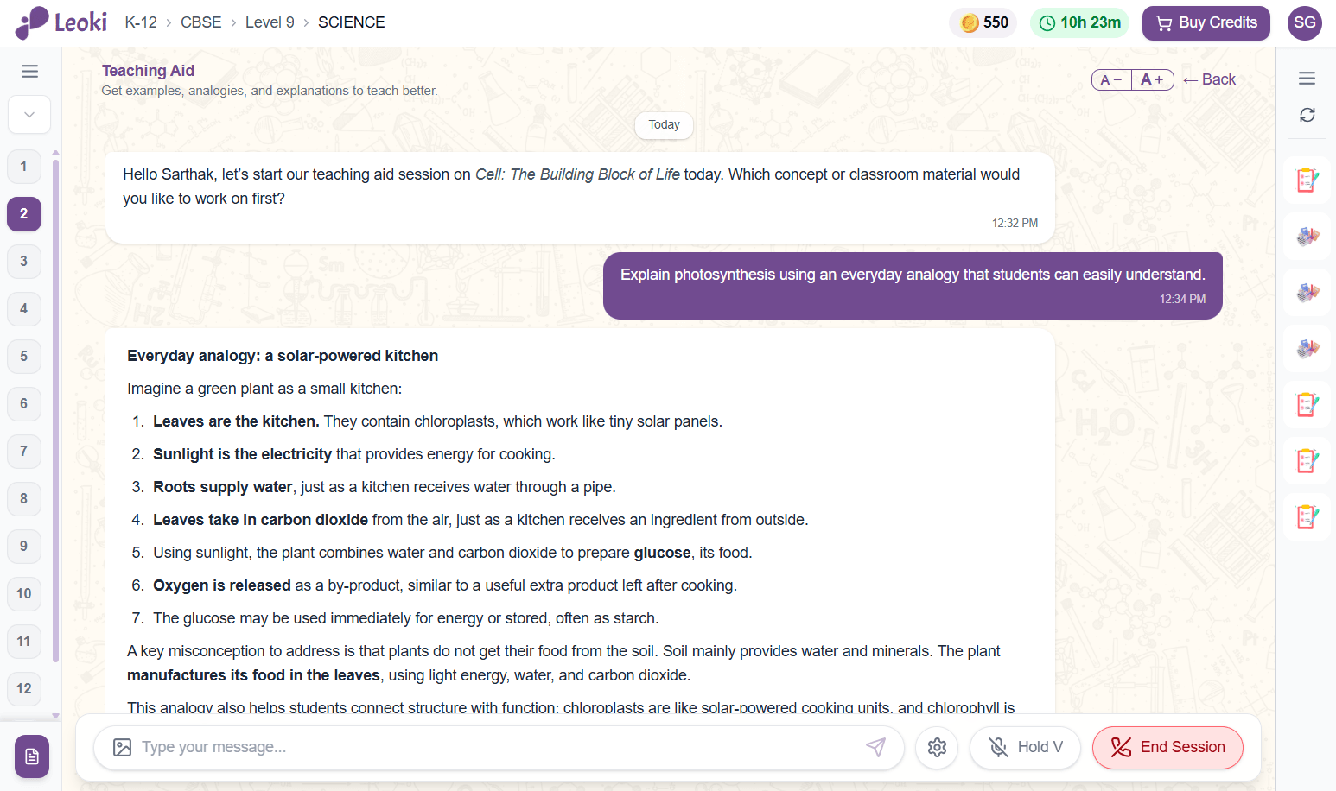Screen dimensions: 1336x791
Task: Open the SG user avatar menu
Action: coord(1305,23)
